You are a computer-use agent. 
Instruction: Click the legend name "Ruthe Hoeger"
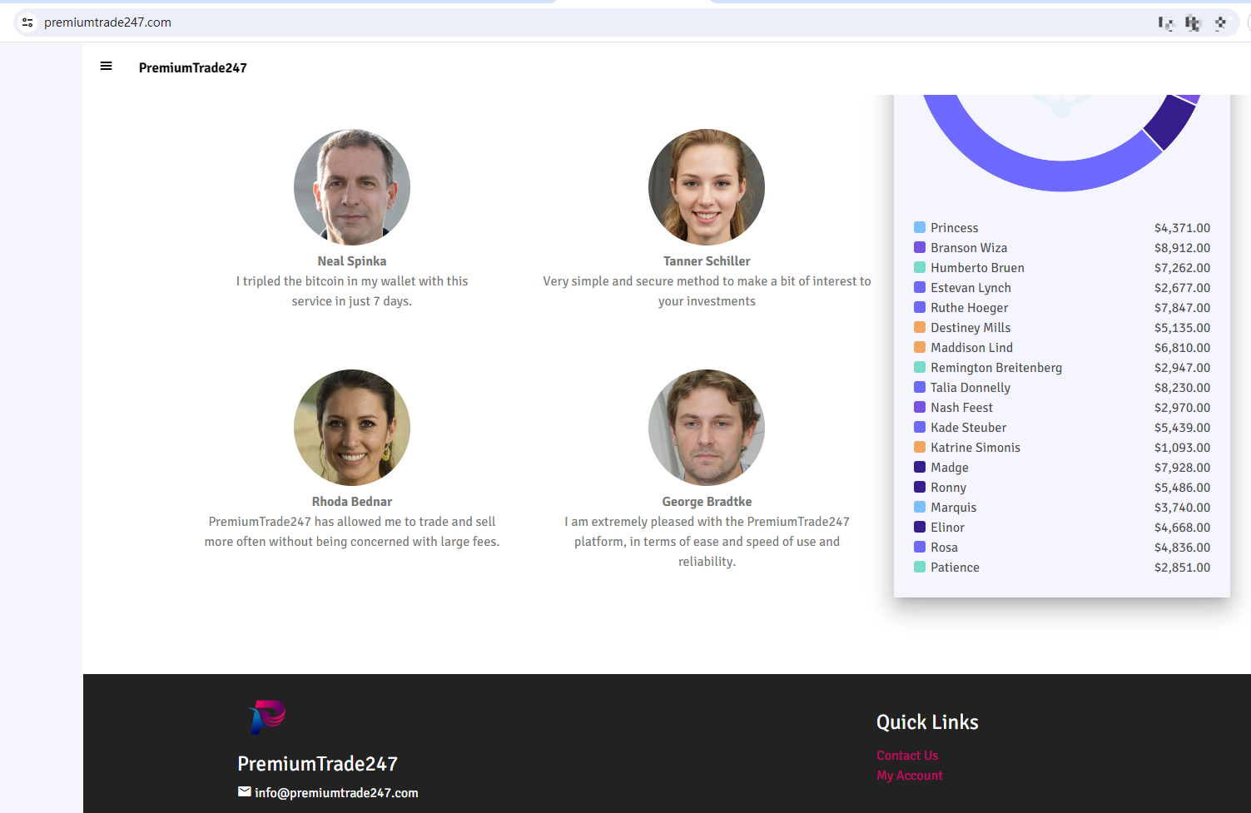point(969,308)
